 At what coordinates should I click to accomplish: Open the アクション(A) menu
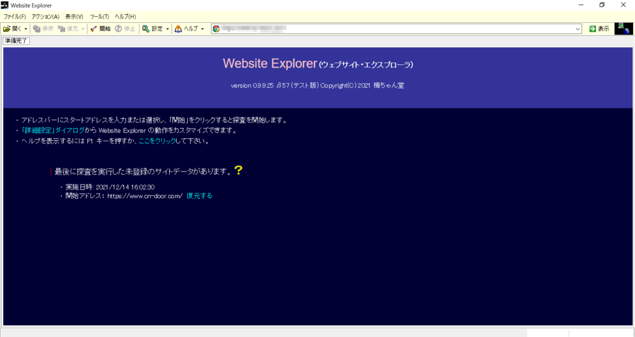(x=45, y=17)
